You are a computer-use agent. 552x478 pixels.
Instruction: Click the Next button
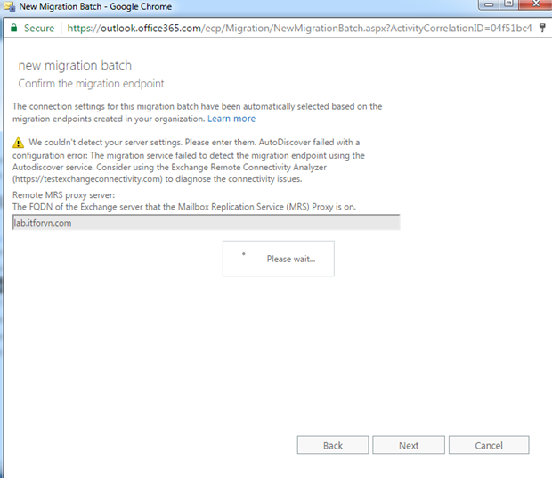(x=409, y=445)
